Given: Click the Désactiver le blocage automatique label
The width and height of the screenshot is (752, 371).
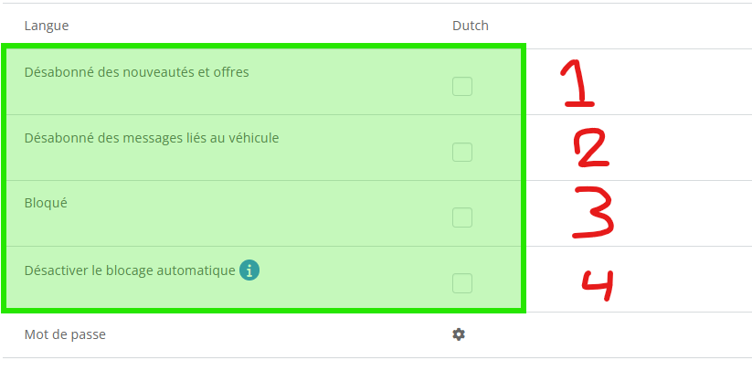Looking at the screenshot, I should tap(130, 270).
